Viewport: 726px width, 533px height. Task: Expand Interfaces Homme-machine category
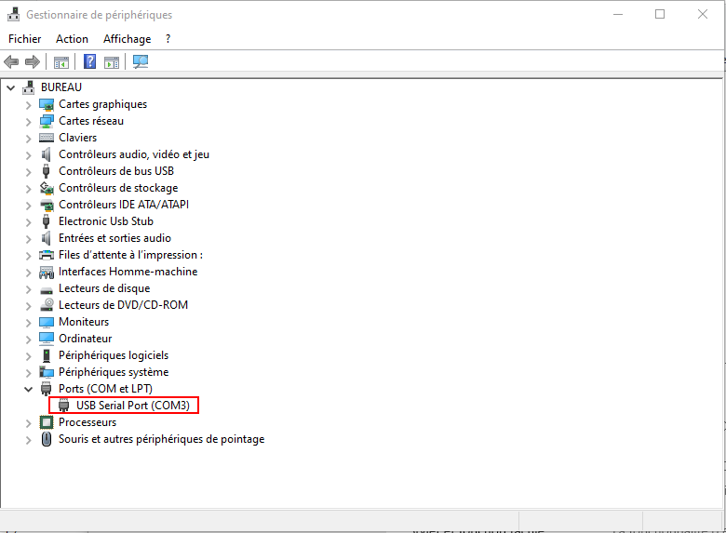click(x=28, y=273)
